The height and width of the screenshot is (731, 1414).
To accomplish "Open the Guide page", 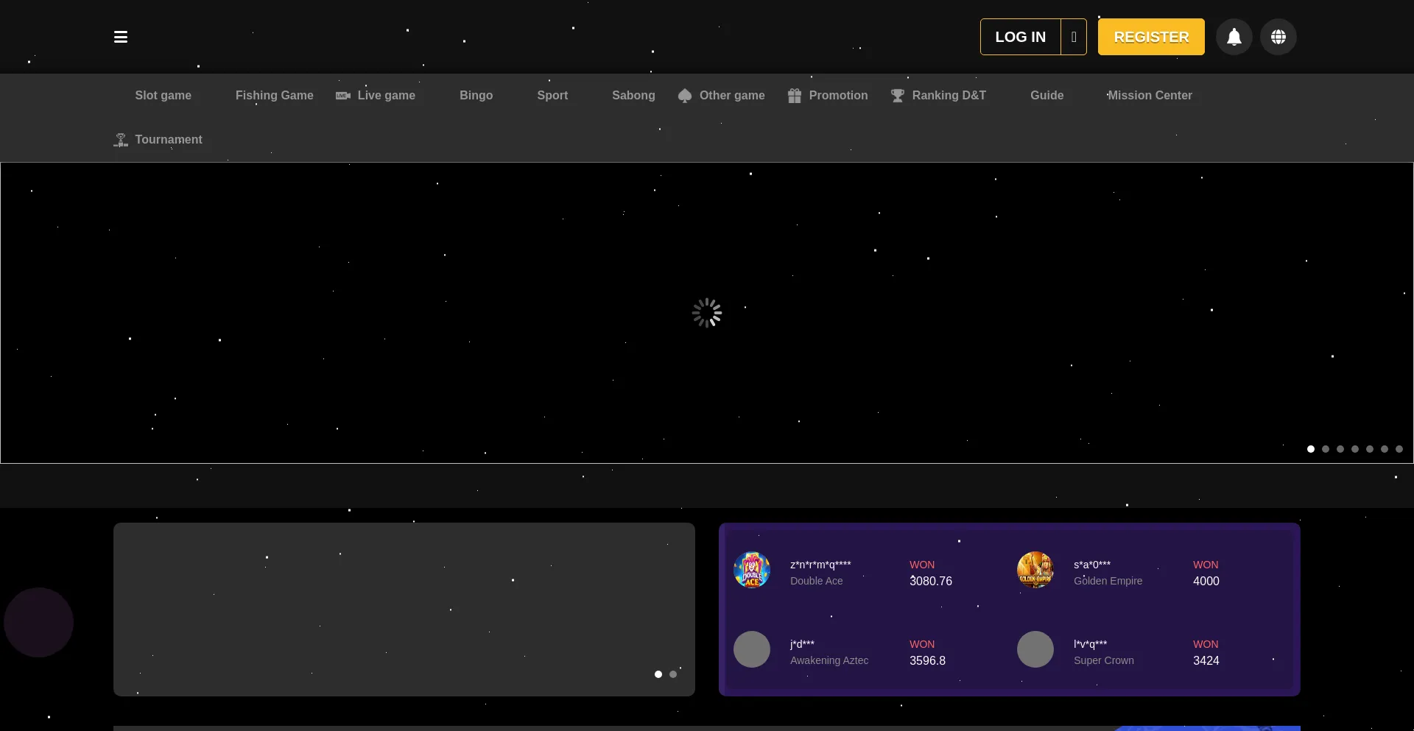I will [1047, 96].
